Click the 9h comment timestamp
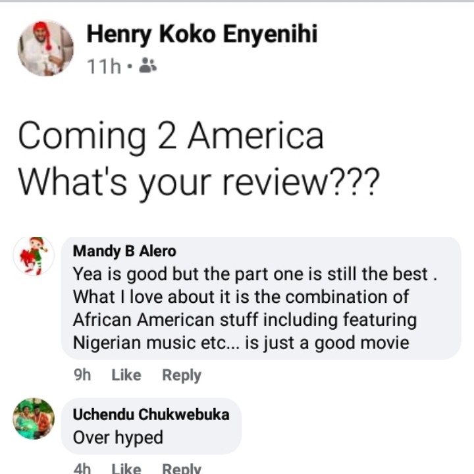 [81, 375]
